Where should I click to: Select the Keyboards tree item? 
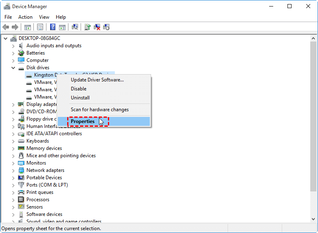[37, 141]
